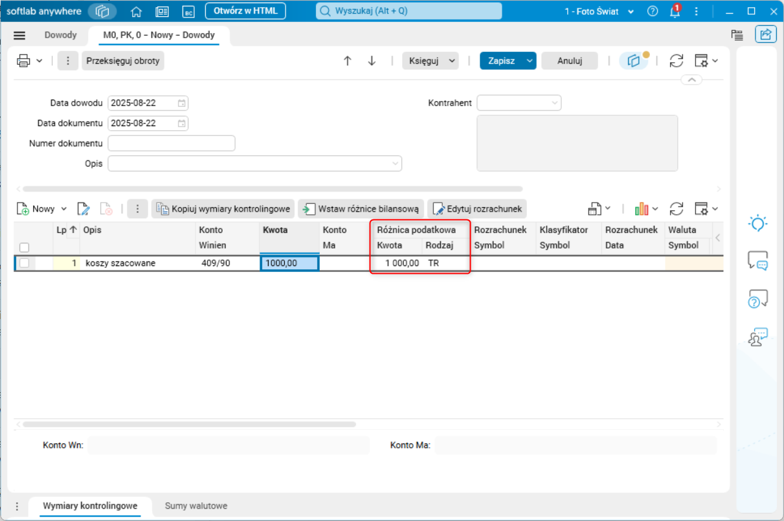784x521 pixels.
Task: Collapse the header panel with chevron up
Action: 691,80
